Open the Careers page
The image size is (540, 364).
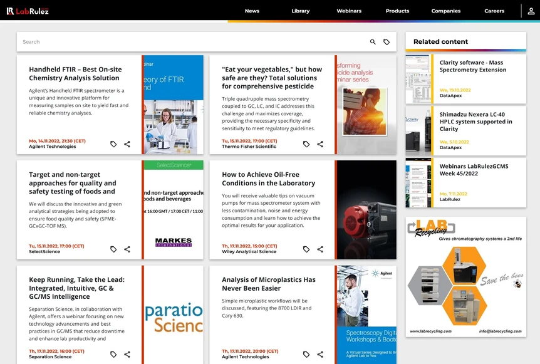click(x=494, y=11)
